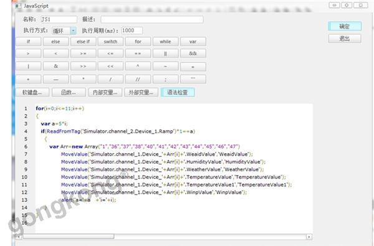Screen dimensions: 374x246
Task: Insert the 'for' loop button
Action: tap(138, 42)
